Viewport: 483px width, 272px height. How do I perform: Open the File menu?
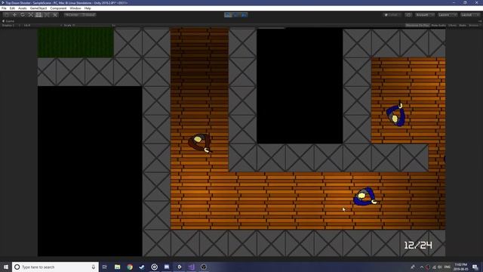point(4,8)
